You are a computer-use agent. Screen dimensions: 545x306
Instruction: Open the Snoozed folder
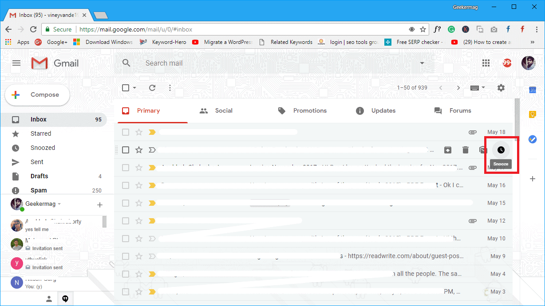pyautogui.click(x=43, y=147)
